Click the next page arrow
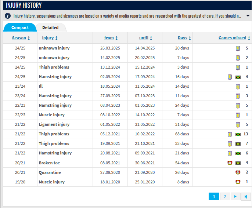This screenshot has width=252, height=208. (235, 197)
